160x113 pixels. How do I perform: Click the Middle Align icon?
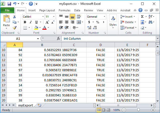[x=67, y=17]
